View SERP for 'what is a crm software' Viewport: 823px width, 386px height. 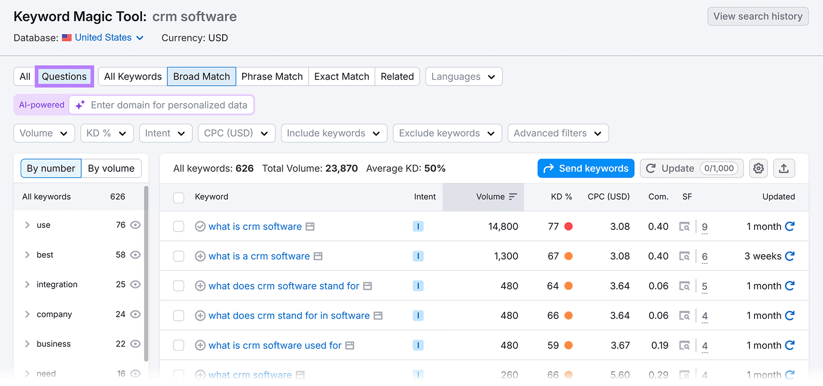(684, 256)
